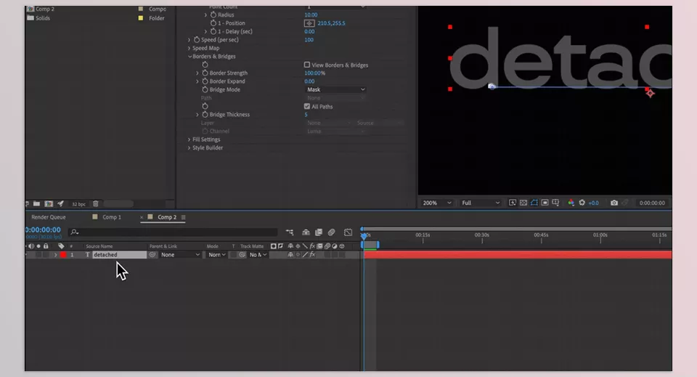Expand the Style Builder group
This screenshot has height=377, width=697.
189,147
